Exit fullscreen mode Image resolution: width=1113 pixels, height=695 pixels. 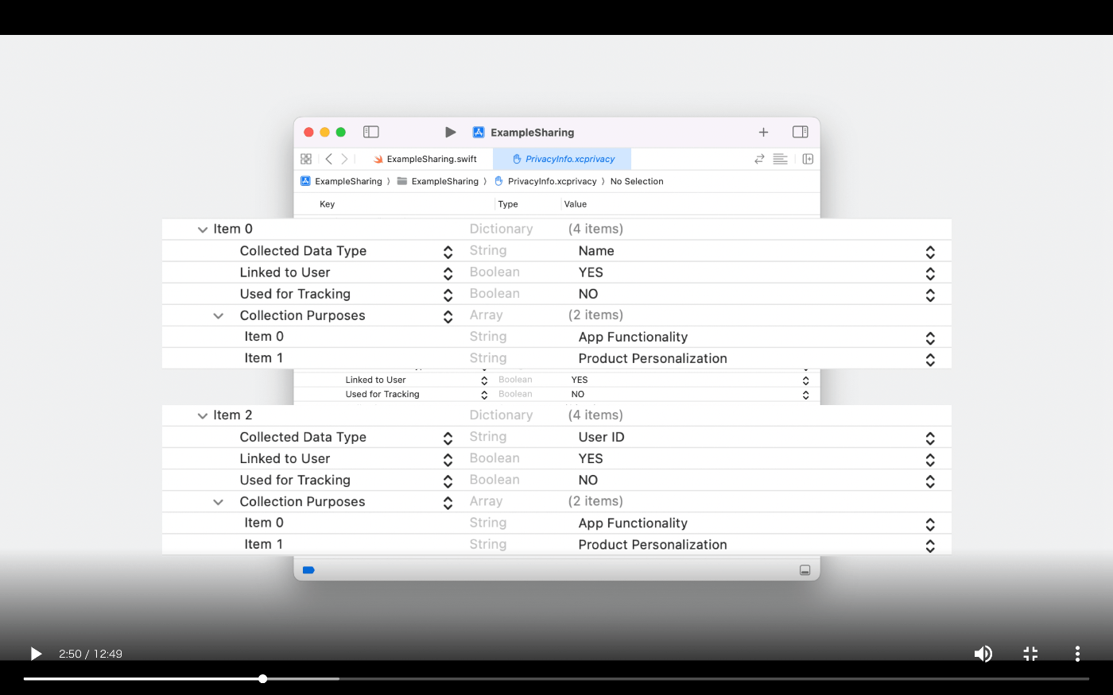coord(1030,654)
